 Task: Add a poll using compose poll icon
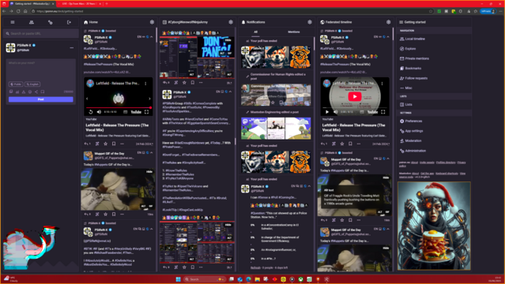(17, 92)
